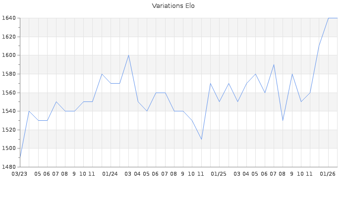347x198 pixels.
Task: Click the lowest 1510 trough before 01/25
Action: coord(201,139)
